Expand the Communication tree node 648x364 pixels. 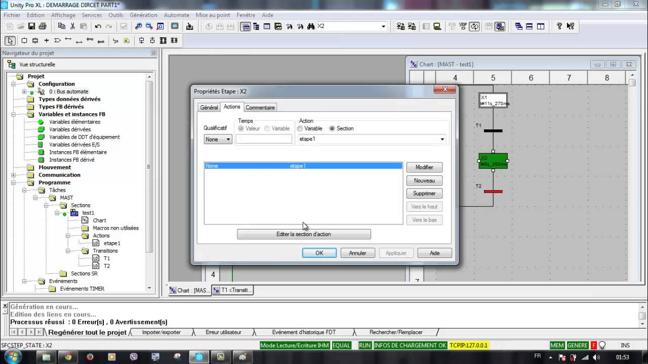tap(14, 175)
